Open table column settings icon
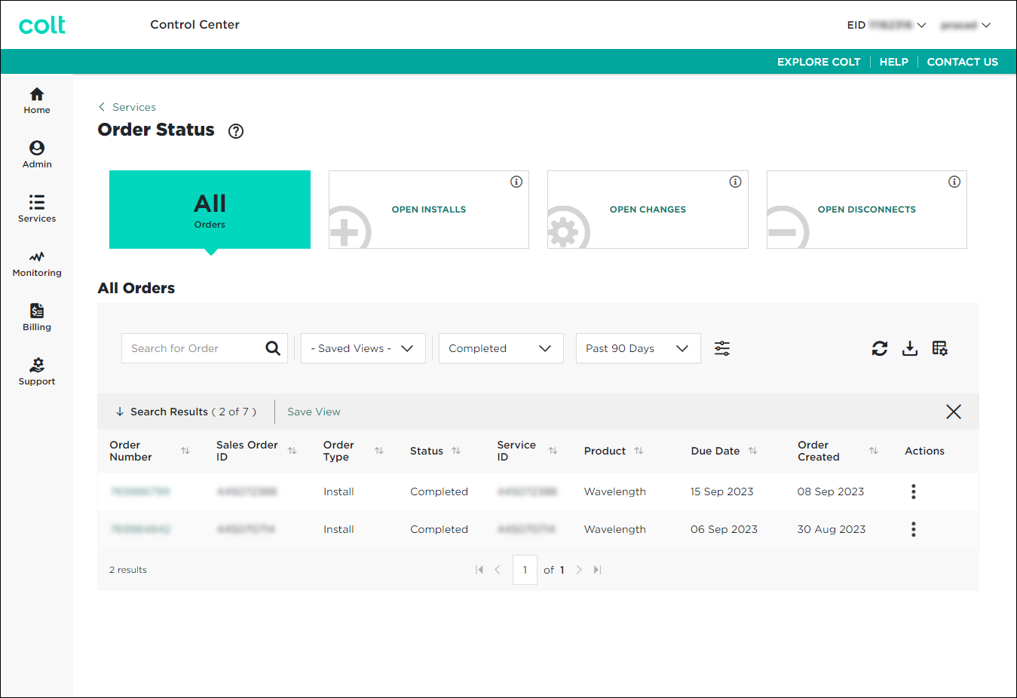Screen dimensions: 1017x698 coord(940,348)
